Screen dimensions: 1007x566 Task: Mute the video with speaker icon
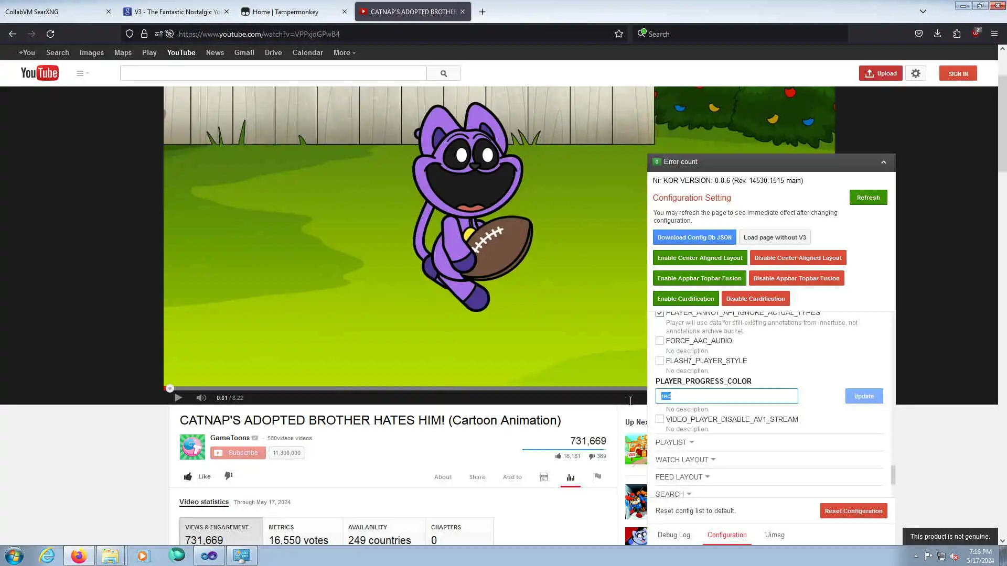pos(201,398)
